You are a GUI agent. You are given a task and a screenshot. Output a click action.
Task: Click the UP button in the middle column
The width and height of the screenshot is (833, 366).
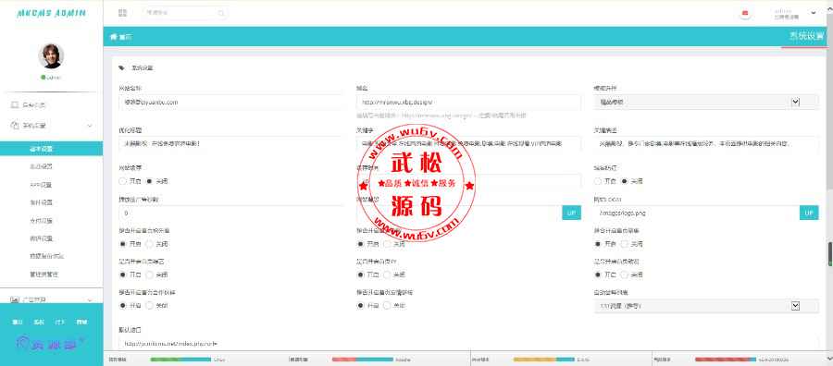(x=571, y=213)
